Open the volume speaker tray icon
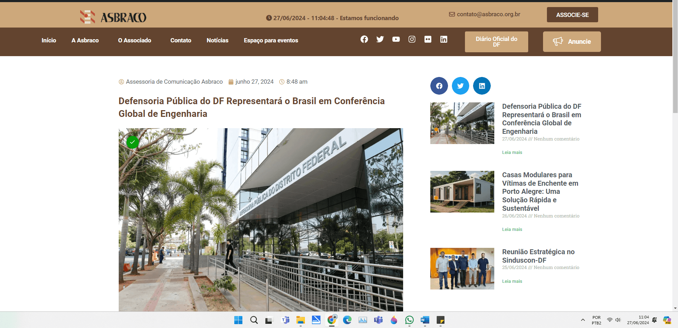The image size is (678, 328). pos(618,320)
